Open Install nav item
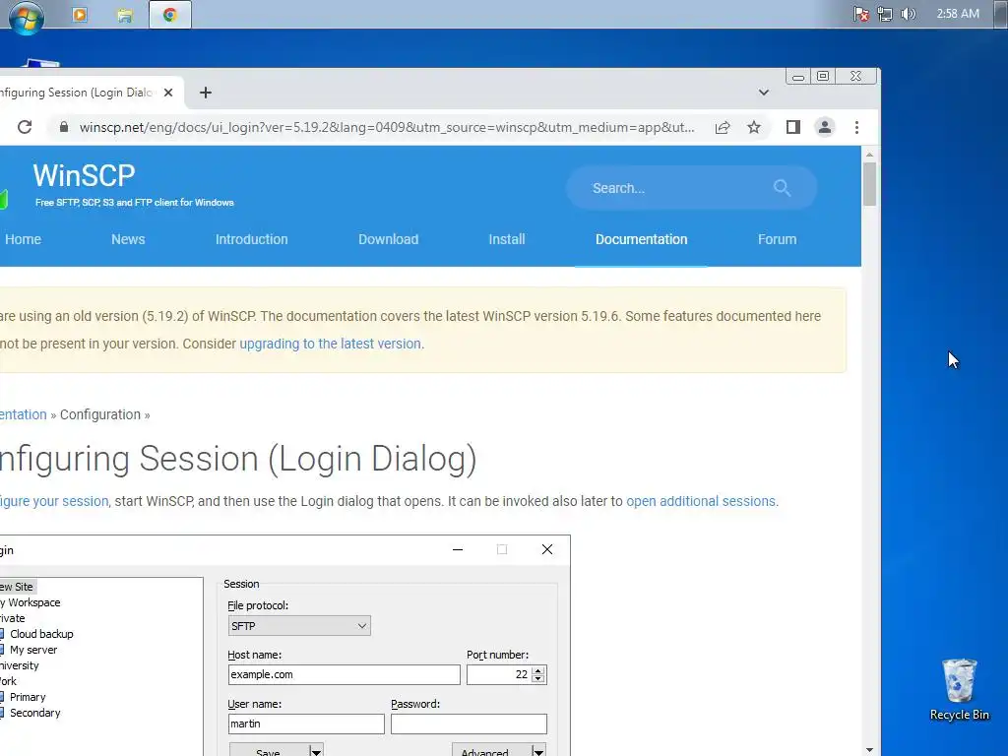 point(507,239)
